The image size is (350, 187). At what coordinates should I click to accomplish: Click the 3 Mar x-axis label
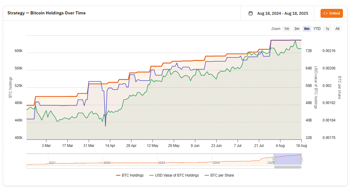46,146
